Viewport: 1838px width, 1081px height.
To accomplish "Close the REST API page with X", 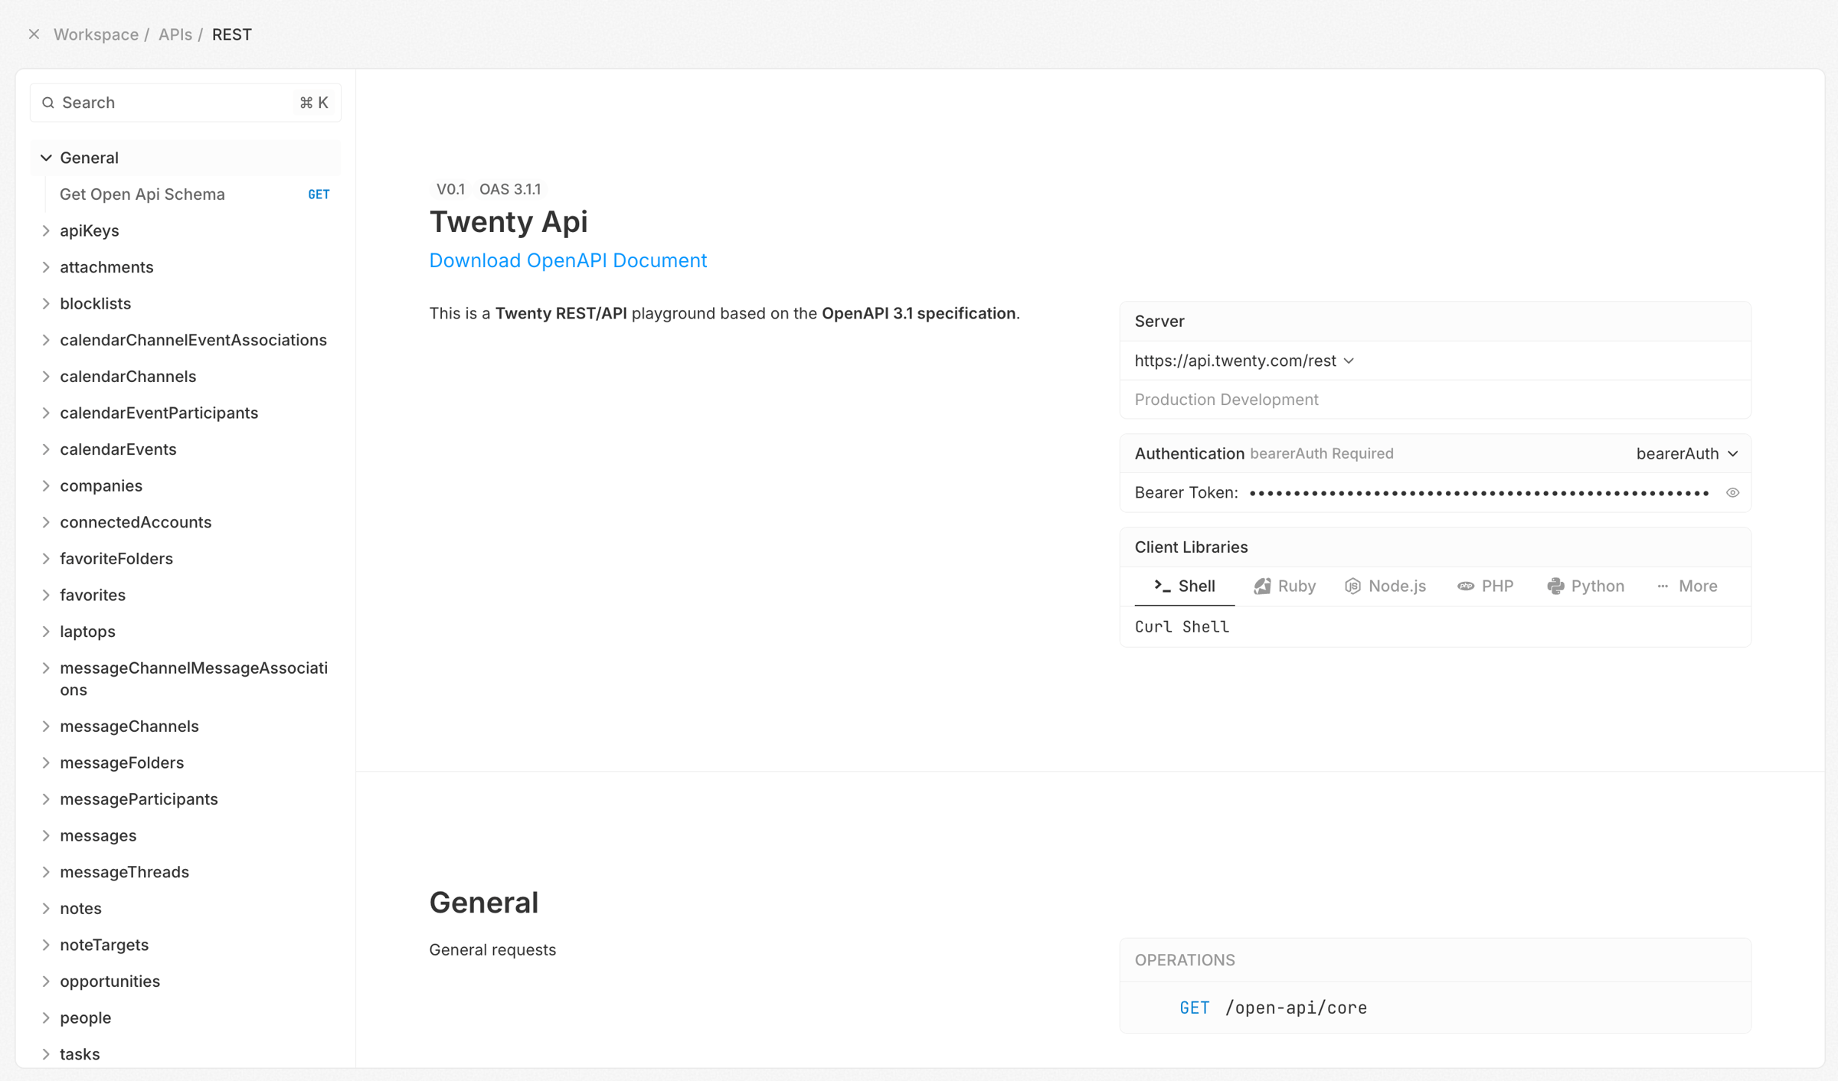I will 34,34.
